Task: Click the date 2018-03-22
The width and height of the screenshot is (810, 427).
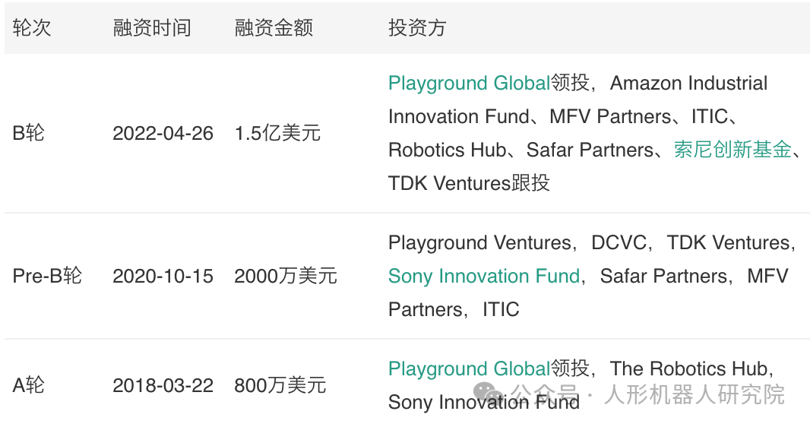Action: (163, 385)
